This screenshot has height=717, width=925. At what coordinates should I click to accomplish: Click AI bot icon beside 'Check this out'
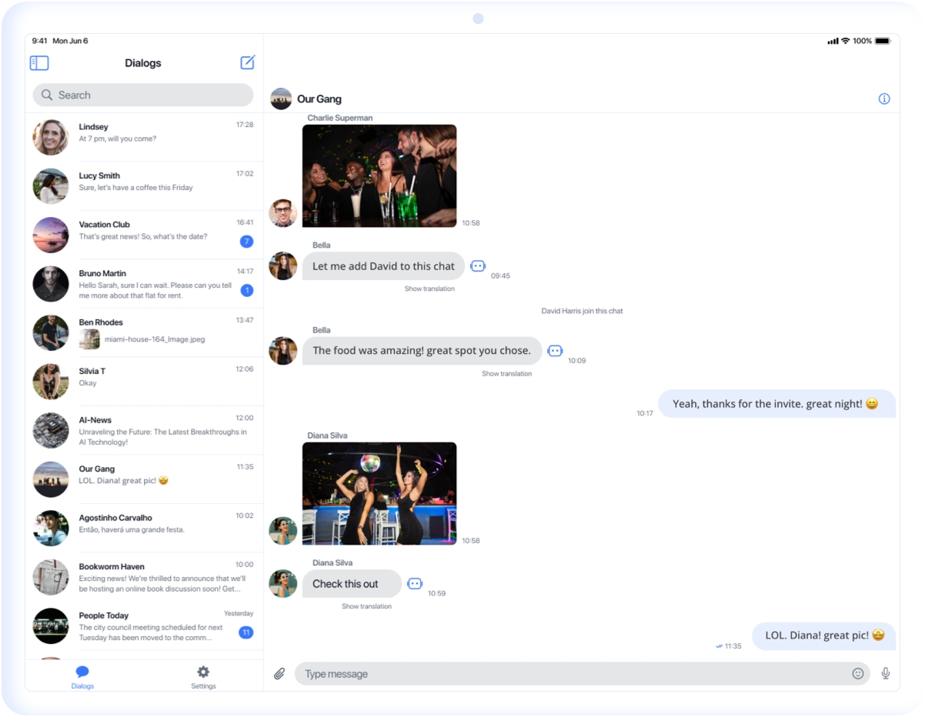[x=415, y=583]
